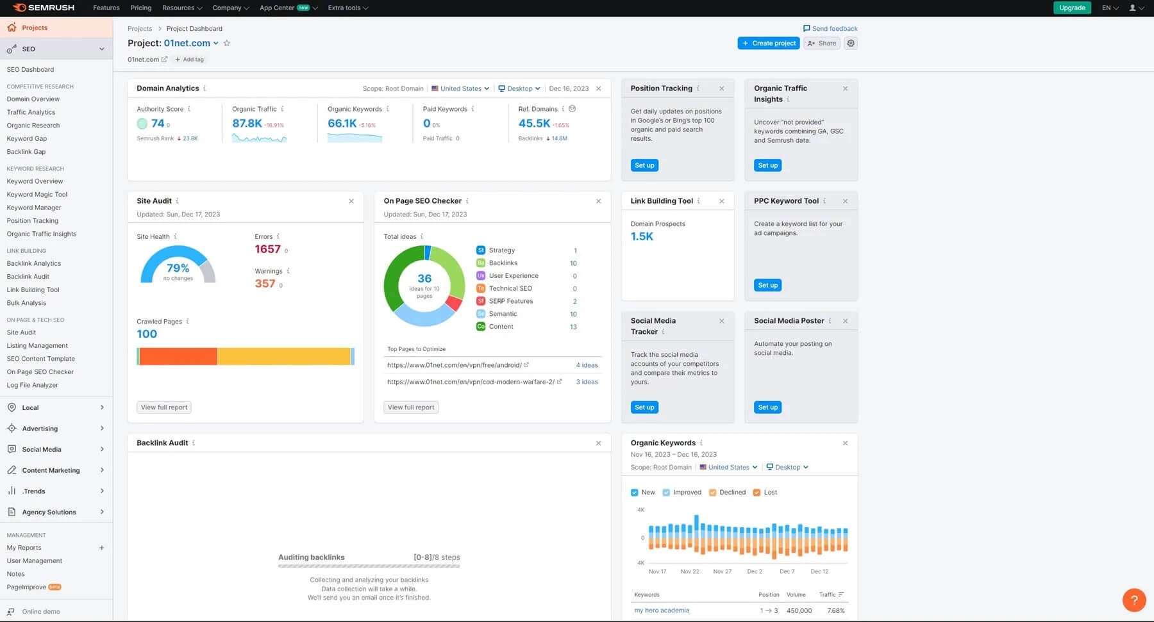Toggle the Improved keywords checkbox
The width and height of the screenshot is (1154, 622).
666,493
